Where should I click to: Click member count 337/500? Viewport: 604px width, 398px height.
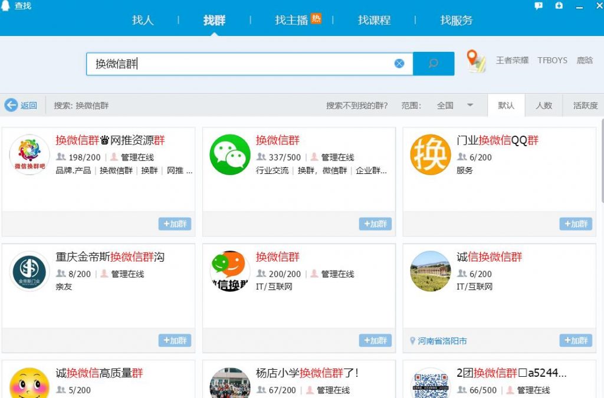(285, 157)
